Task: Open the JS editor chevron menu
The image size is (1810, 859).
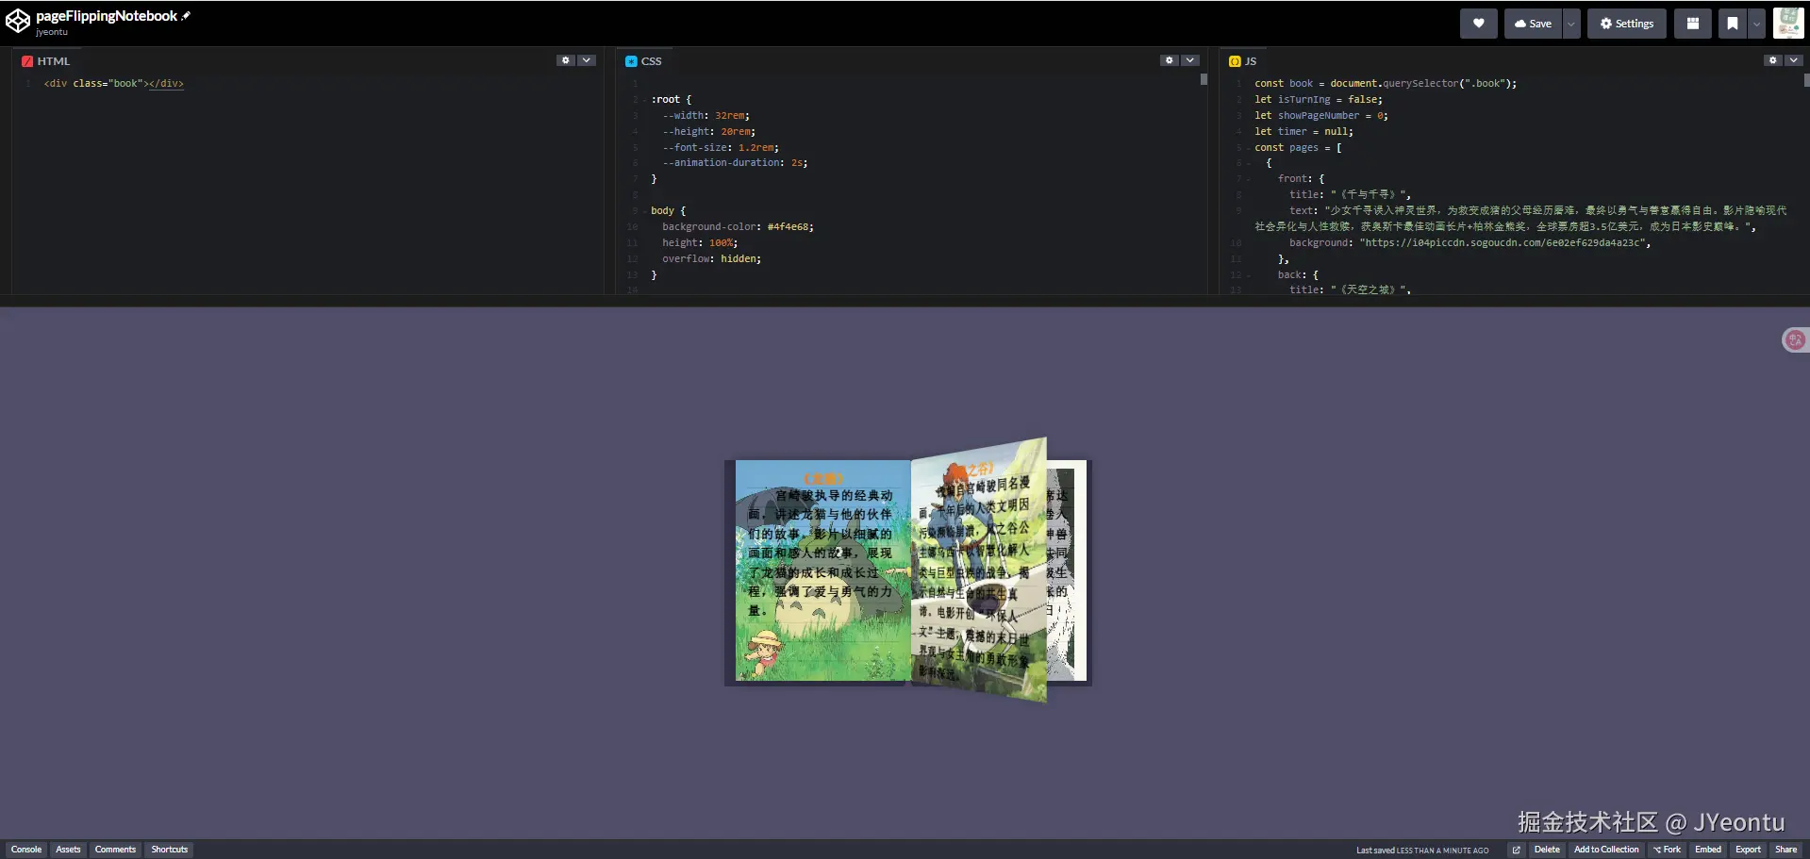Action: click(1794, 60)
